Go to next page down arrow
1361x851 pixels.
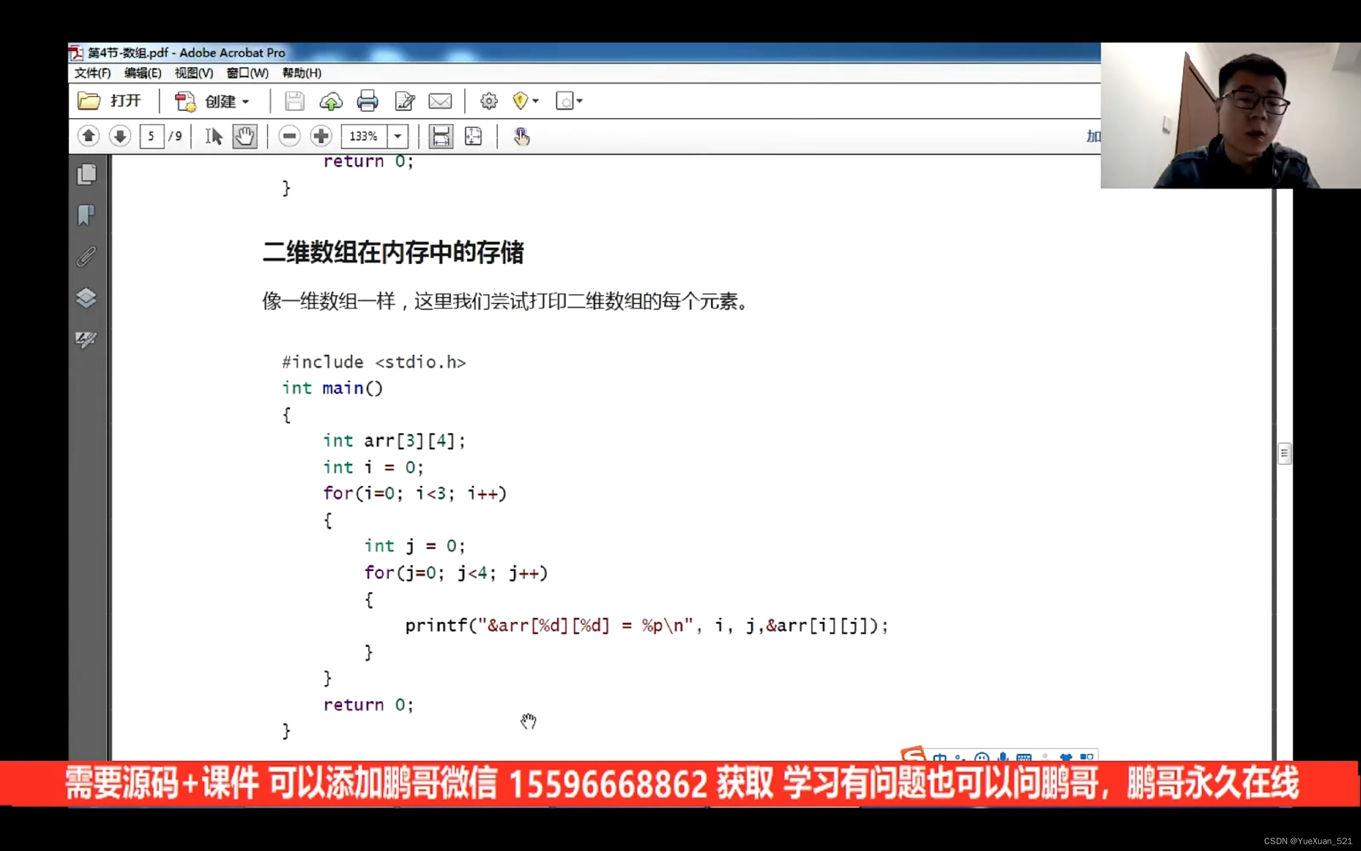120,136
